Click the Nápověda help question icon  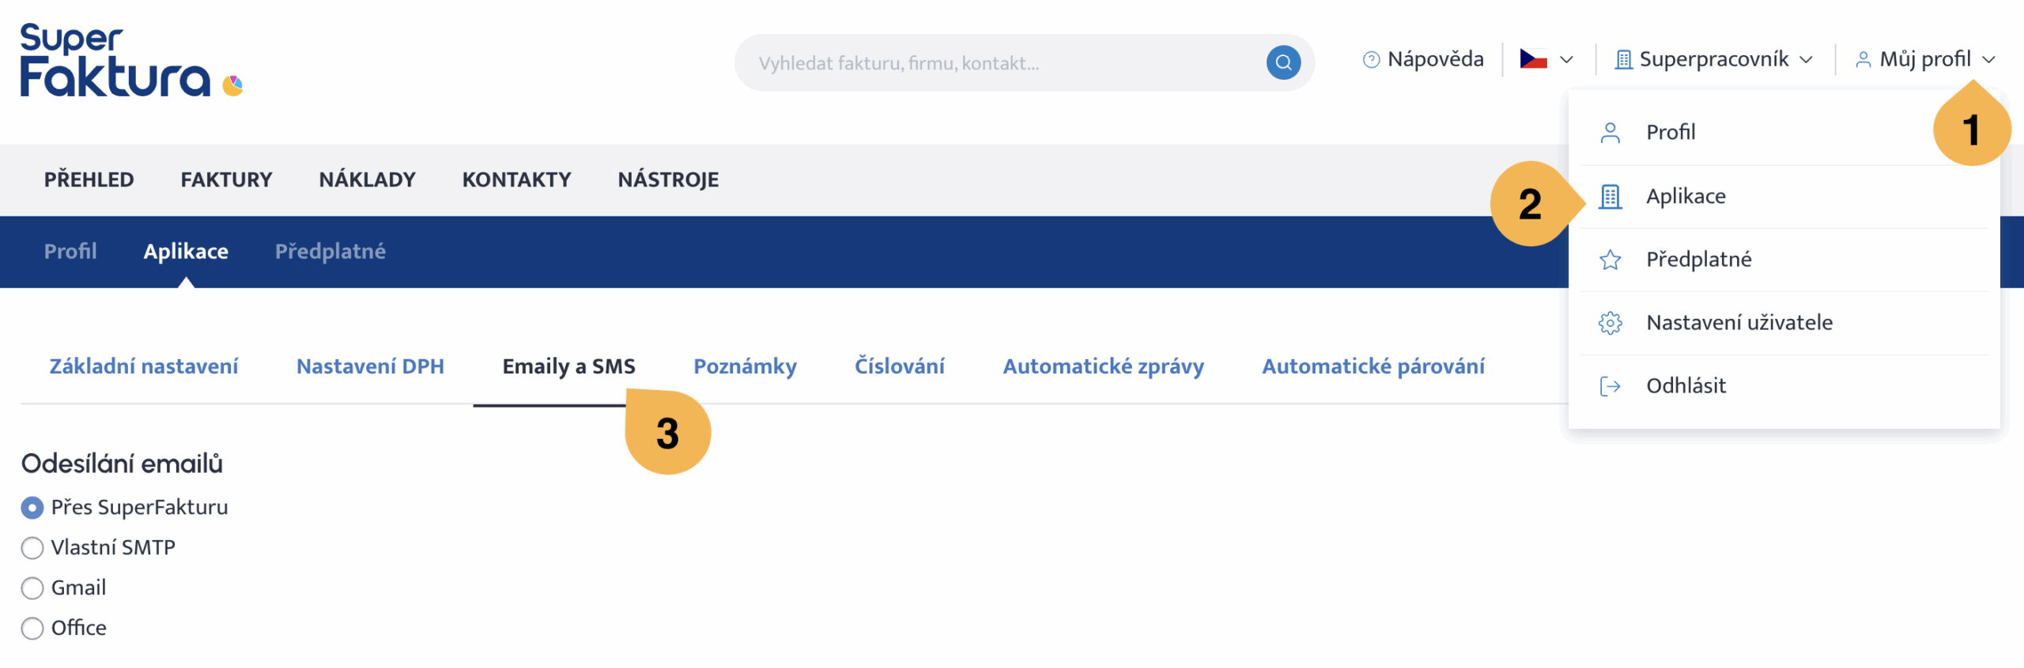(x=1371, y=60)
